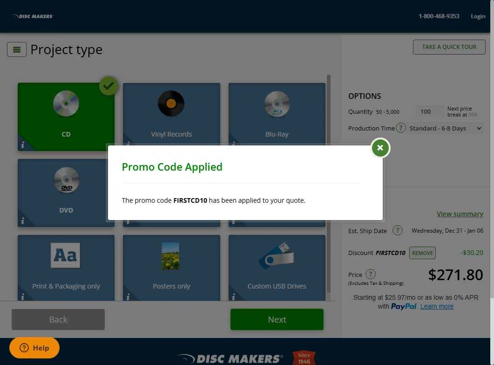Click the Next price break text
The image size is (494, 365).
pos(462,112)
